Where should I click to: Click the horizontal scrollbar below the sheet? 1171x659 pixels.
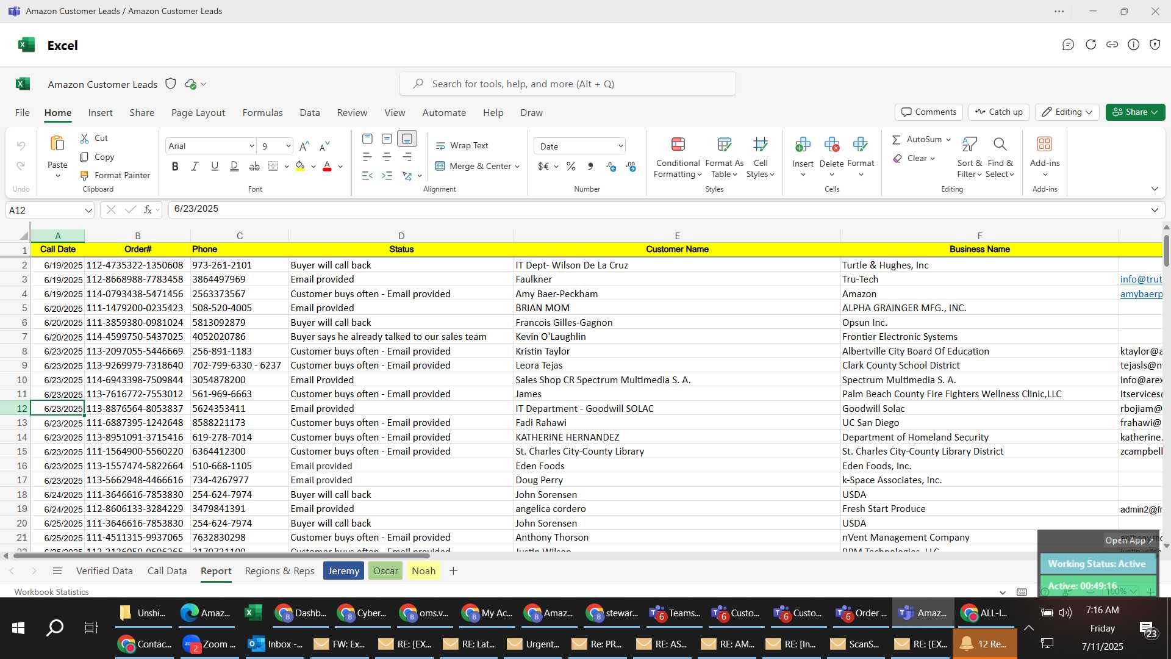pyautogui.click(x=221, y=555)
